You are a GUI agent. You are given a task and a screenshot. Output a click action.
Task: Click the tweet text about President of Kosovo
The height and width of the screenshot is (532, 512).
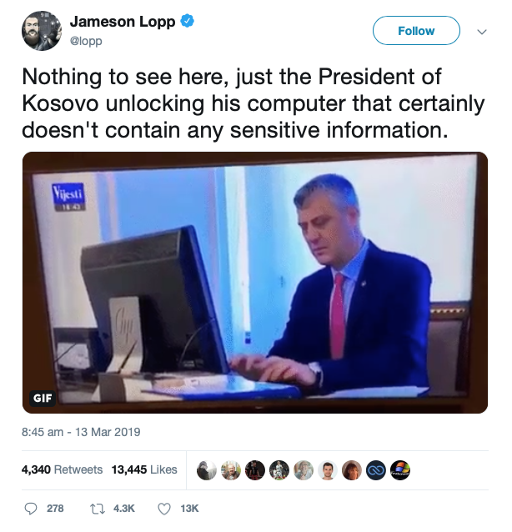pos(253,103)
